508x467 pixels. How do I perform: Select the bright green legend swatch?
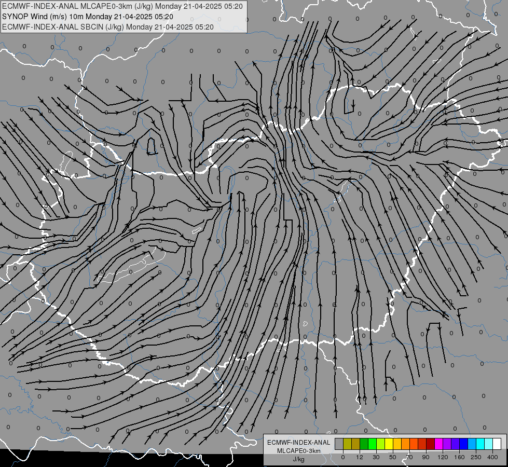tap(373, 444)
